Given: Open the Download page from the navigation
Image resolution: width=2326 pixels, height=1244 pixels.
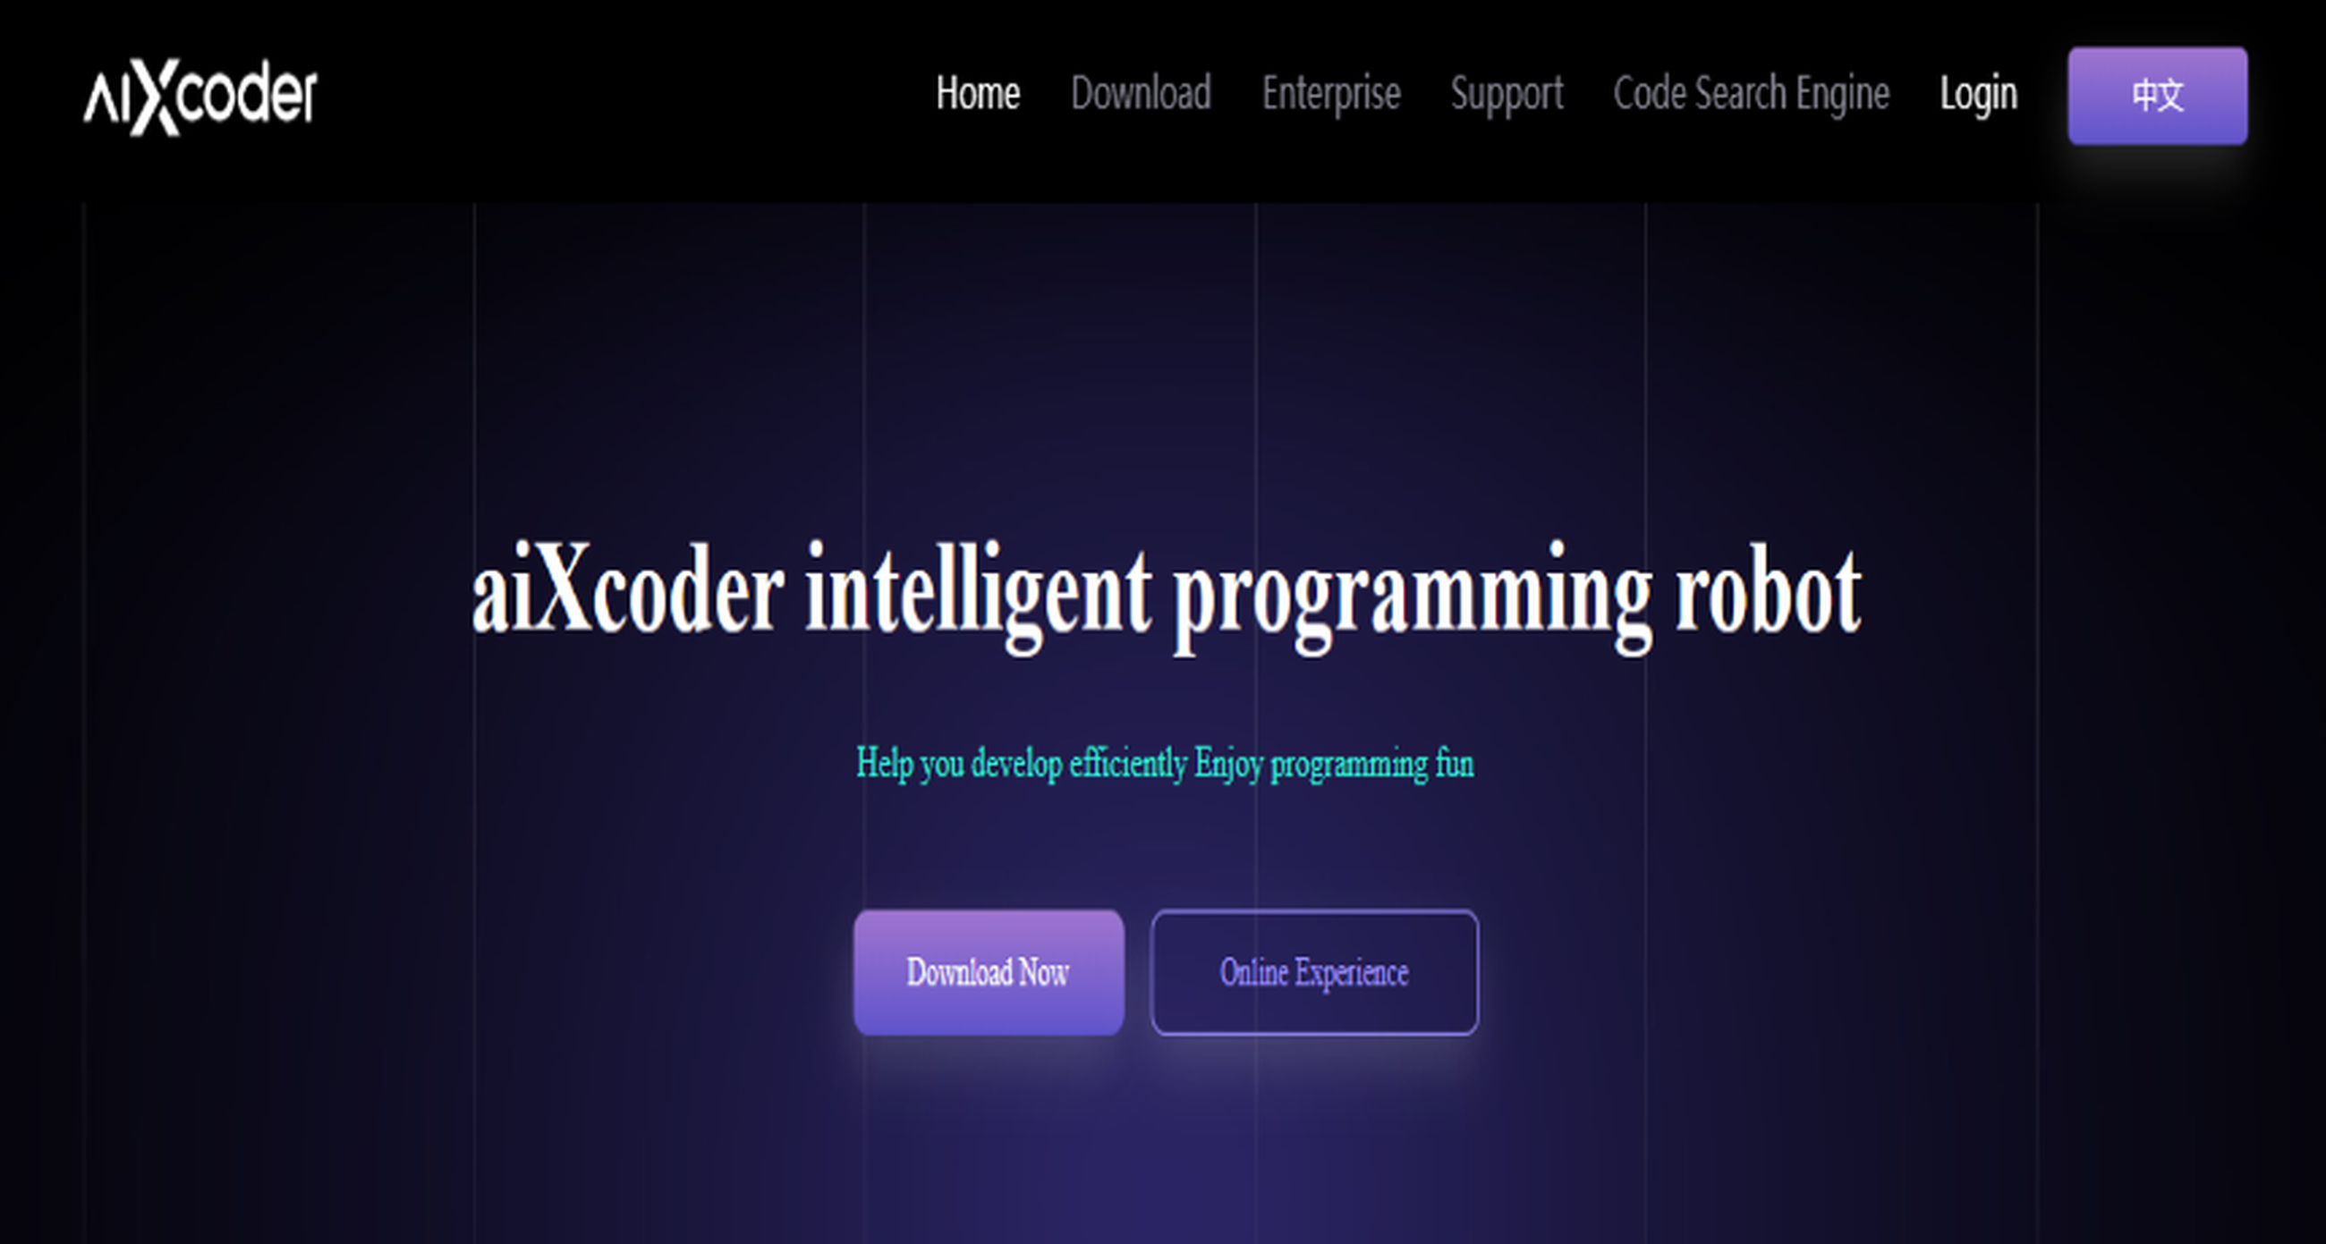Looking at the screenshot, I should (1142, 93).
